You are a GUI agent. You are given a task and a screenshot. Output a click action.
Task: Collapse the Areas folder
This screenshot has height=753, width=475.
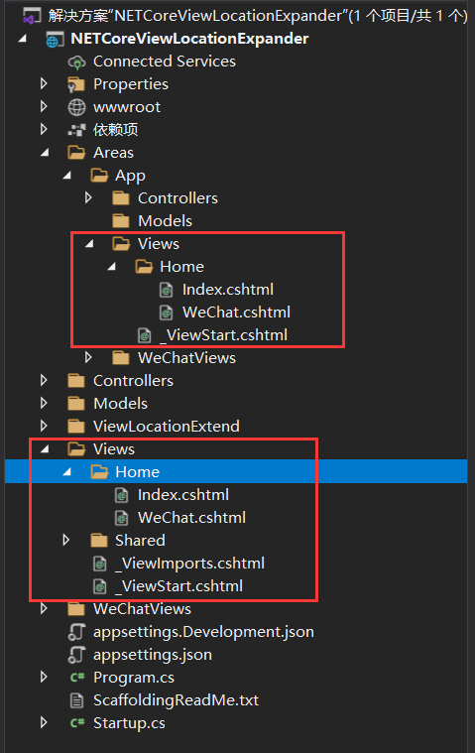45,152
